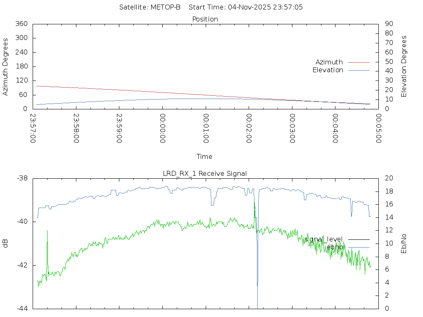
Task: Click the ebno legend text
Action: click(335, 247)
